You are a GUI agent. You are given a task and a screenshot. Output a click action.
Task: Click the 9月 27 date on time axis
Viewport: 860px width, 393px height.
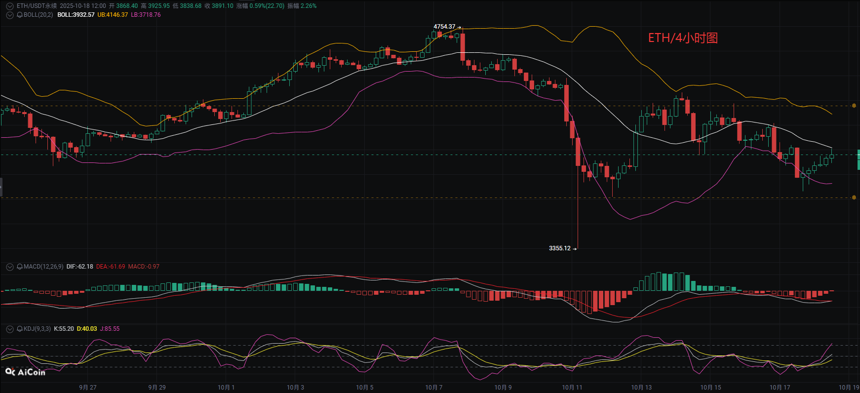coord(88,388)
